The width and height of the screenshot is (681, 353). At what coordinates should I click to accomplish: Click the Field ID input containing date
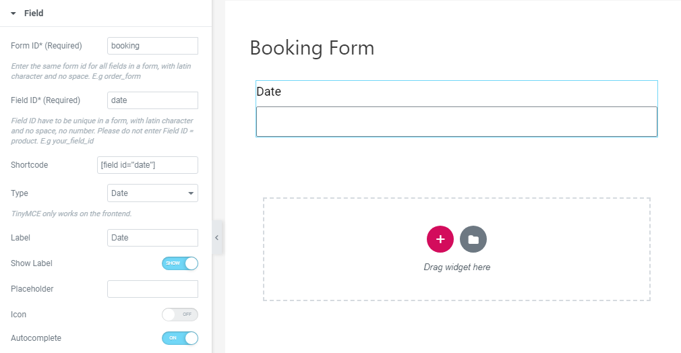pos(152,100)
